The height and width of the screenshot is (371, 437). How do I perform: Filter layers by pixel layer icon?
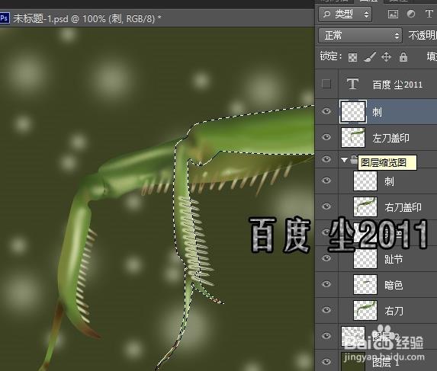pyautogui.click(x=393, y=14)
